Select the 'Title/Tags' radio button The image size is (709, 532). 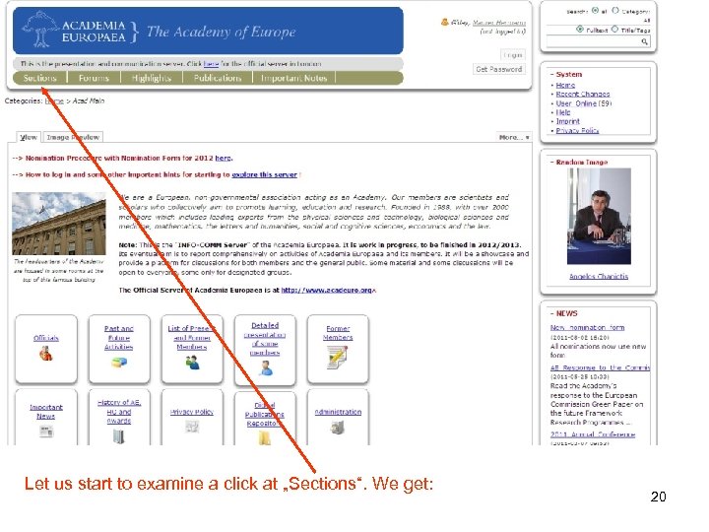click(614, 29)
